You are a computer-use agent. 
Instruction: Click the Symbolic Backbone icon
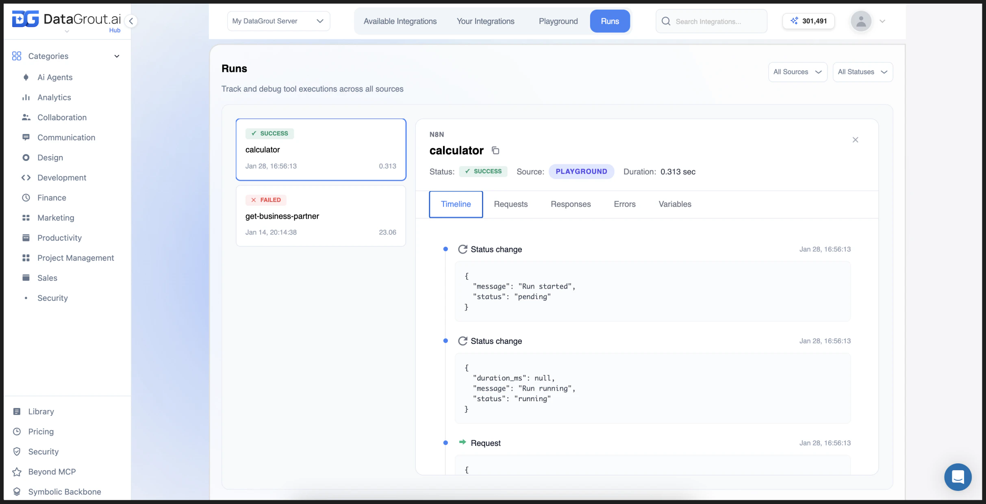pos(17,491)
